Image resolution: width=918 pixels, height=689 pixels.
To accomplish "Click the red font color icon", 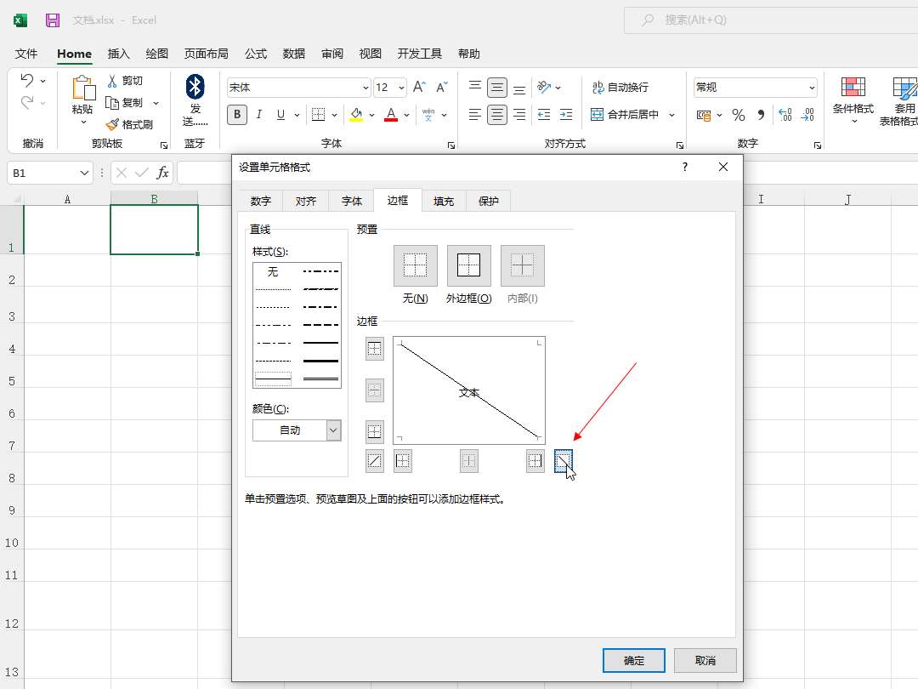I will coord(391,114).
